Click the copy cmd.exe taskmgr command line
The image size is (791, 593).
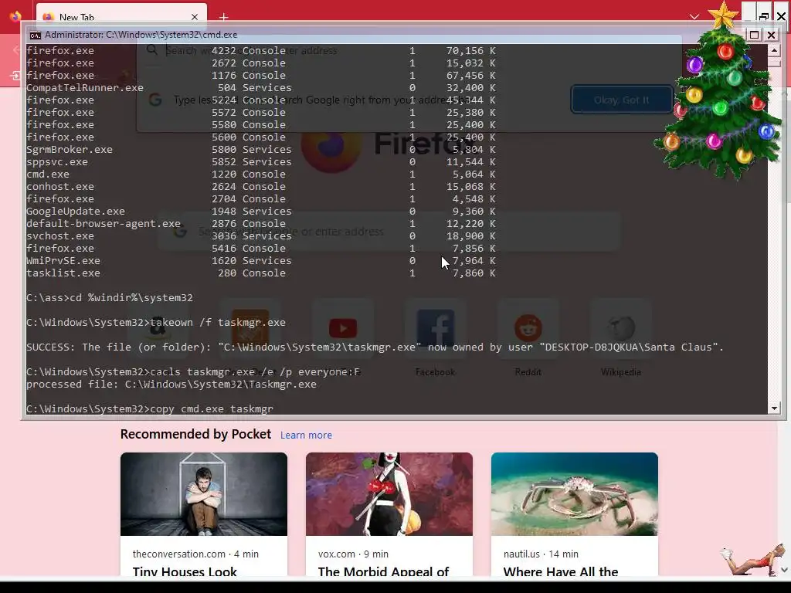coord(150,408)
